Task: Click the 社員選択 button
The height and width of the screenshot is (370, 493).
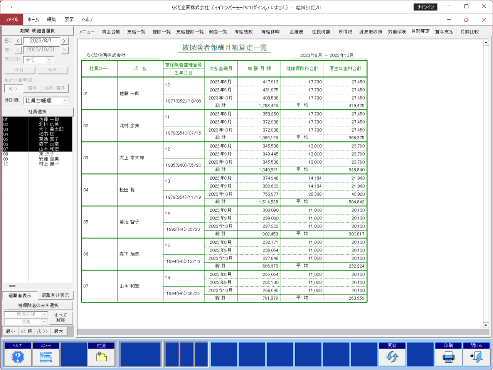Action: click(x=37, y=112)
